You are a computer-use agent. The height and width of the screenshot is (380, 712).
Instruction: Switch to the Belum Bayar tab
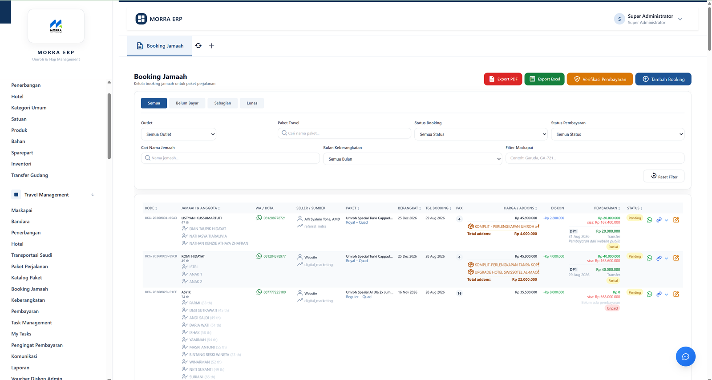187,103
